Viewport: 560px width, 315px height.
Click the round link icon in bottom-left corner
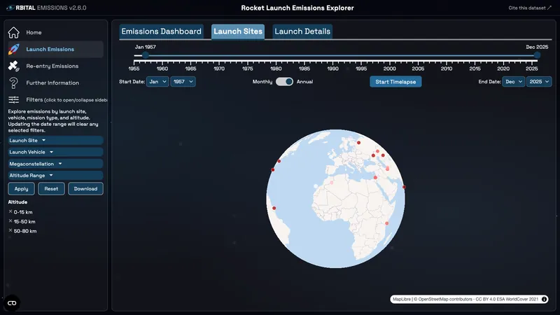[12, 303]
